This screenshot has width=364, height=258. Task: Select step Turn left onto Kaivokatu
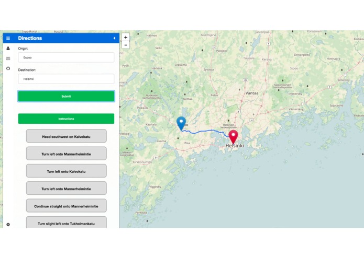67,171
